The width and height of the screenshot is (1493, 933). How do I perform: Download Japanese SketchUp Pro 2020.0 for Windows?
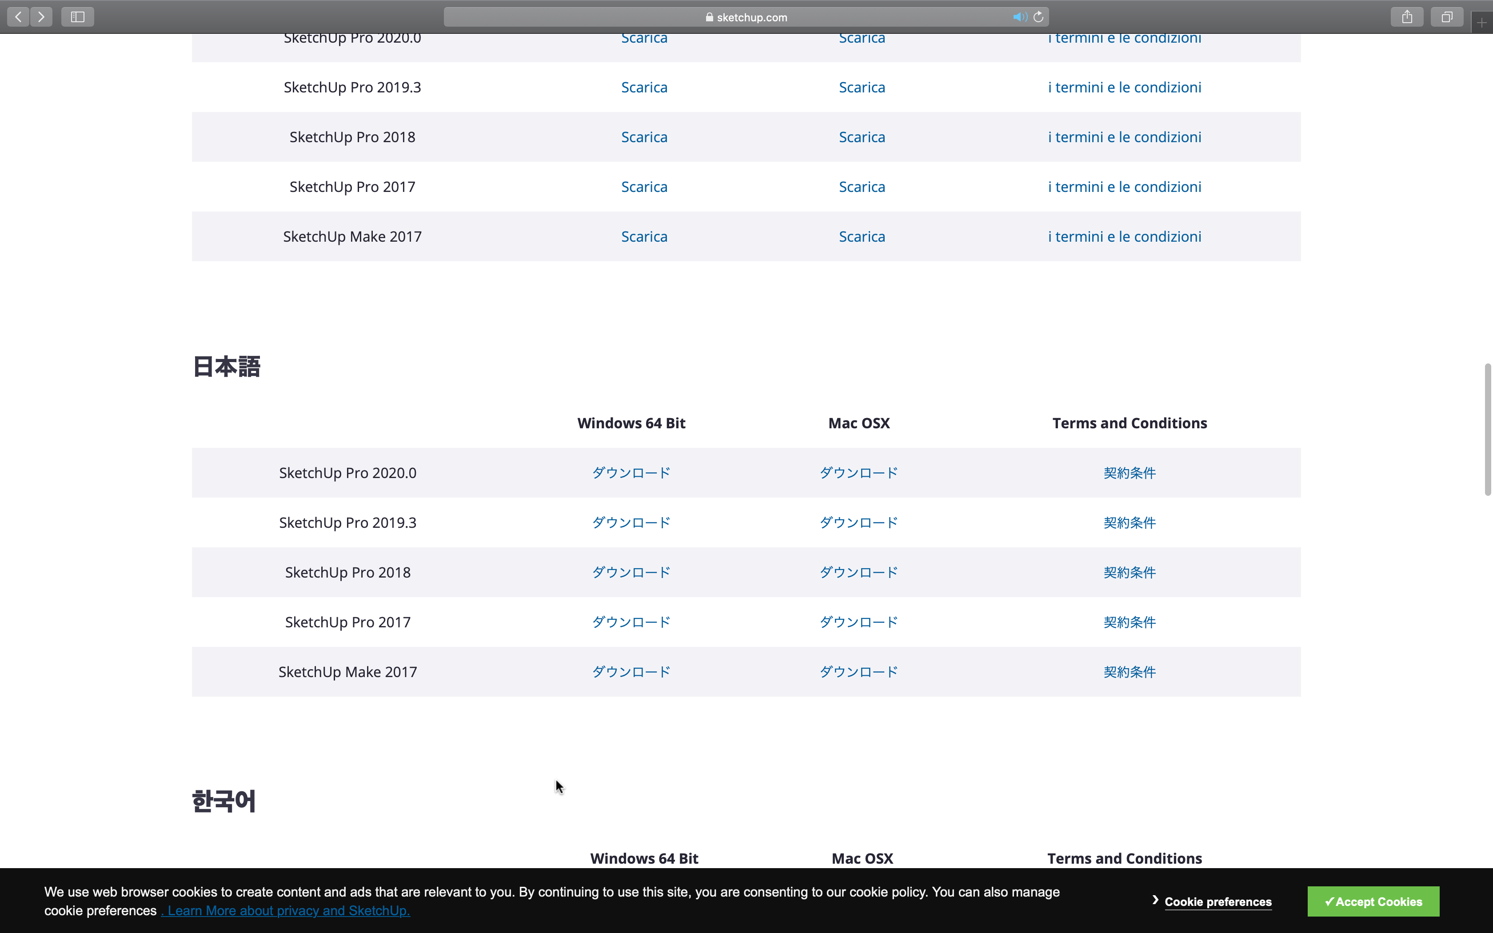631,473
